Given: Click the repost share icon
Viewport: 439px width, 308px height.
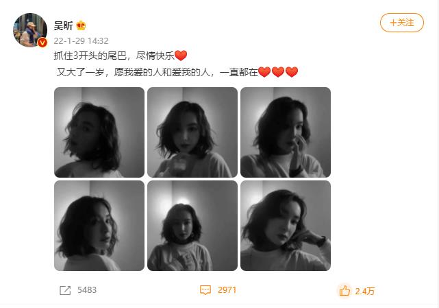Looking at the screenshot, I should tap(65, 290).
